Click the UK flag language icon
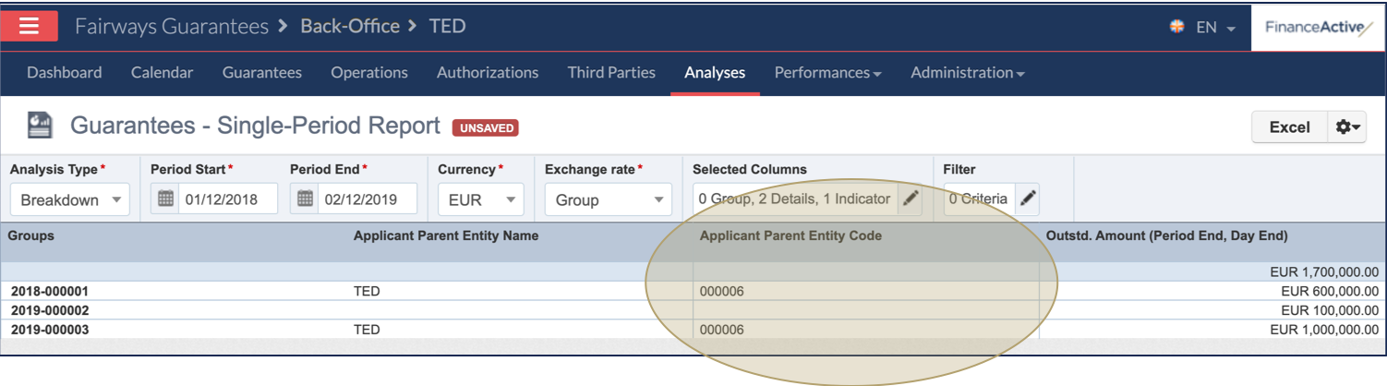The height and width of the screenshot is (386, 1387). 1176,27
